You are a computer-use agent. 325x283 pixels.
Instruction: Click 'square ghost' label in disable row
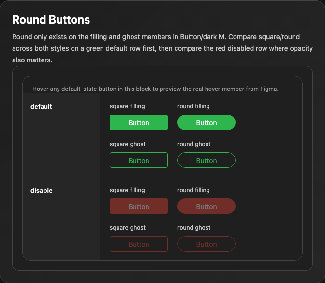(x=128, y=228)
